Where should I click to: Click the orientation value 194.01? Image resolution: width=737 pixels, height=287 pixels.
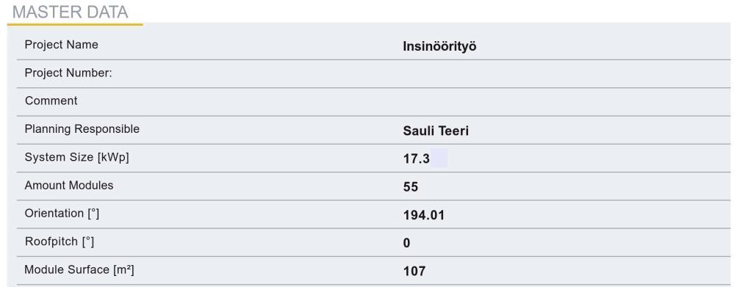click(x=424, y=215)
